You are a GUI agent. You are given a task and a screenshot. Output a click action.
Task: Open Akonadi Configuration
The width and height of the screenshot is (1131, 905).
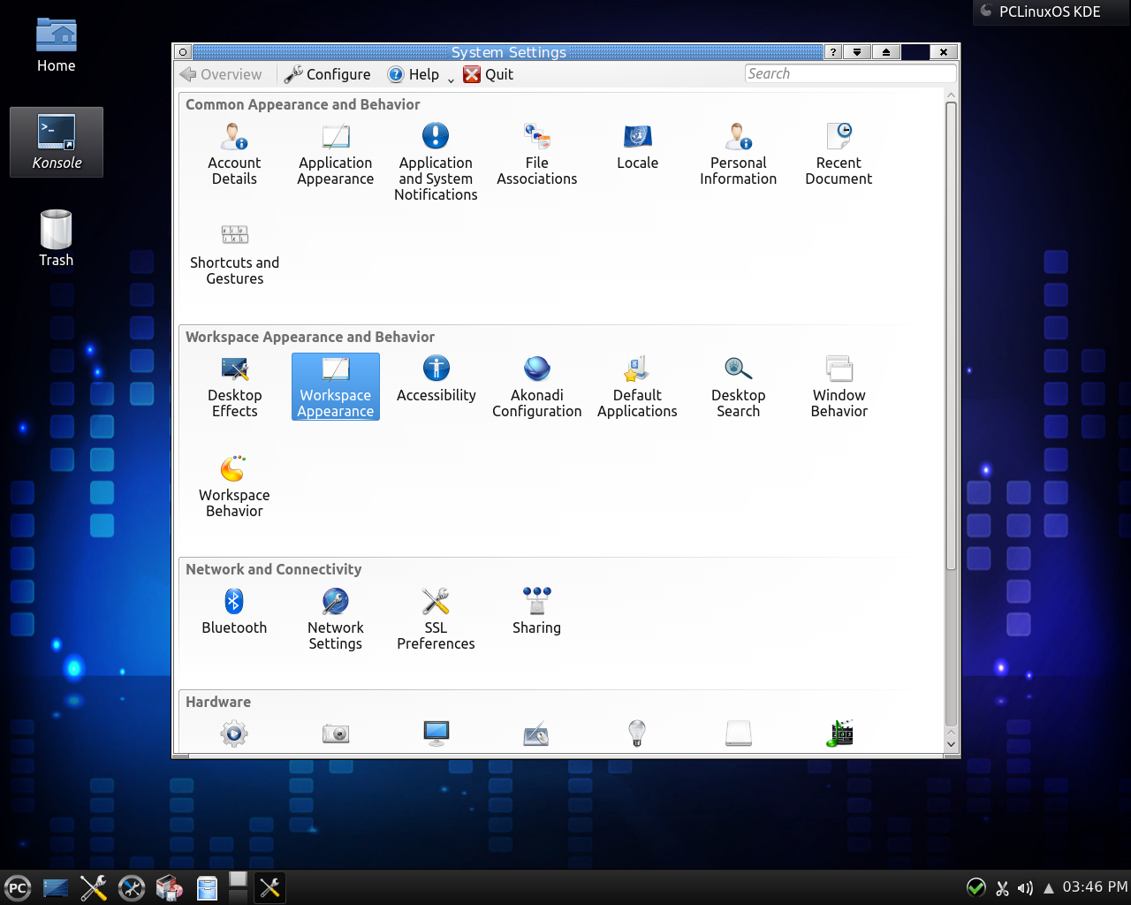pyautogui.click(x=536, y=387)
